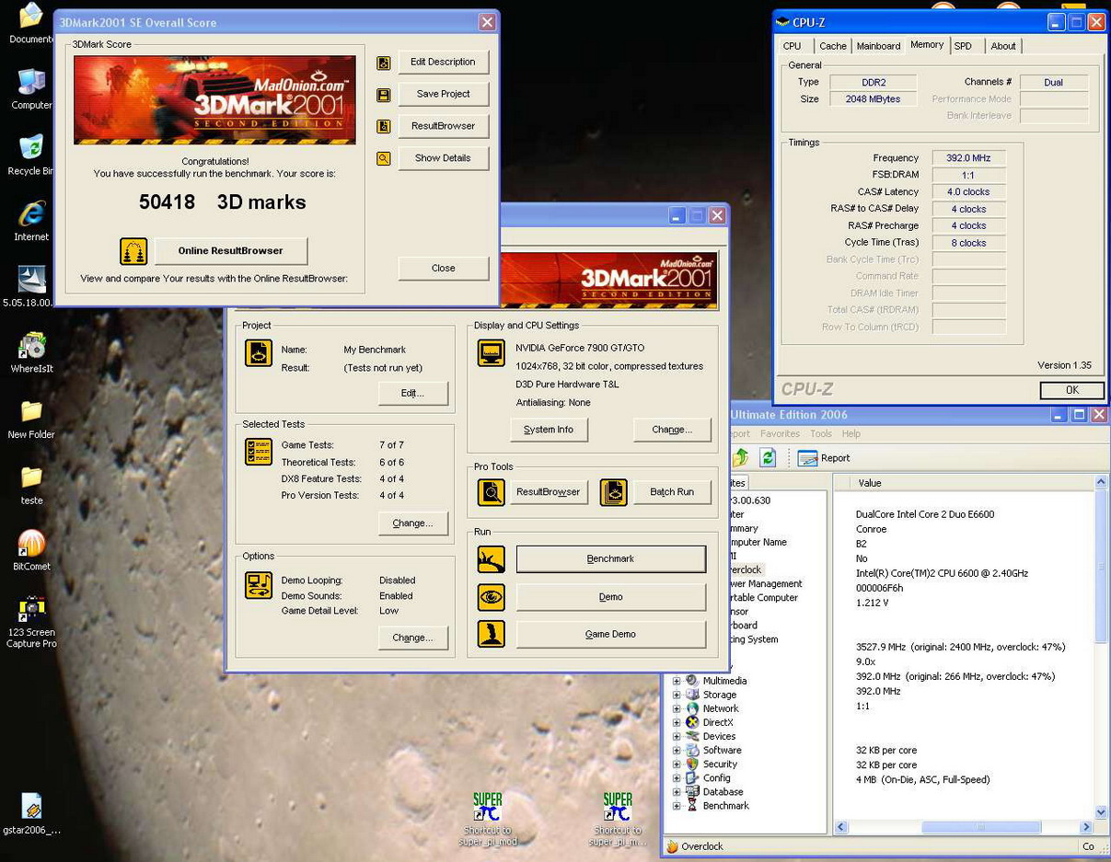
Task: Click the Edit Description button
Action: point(443,63)
